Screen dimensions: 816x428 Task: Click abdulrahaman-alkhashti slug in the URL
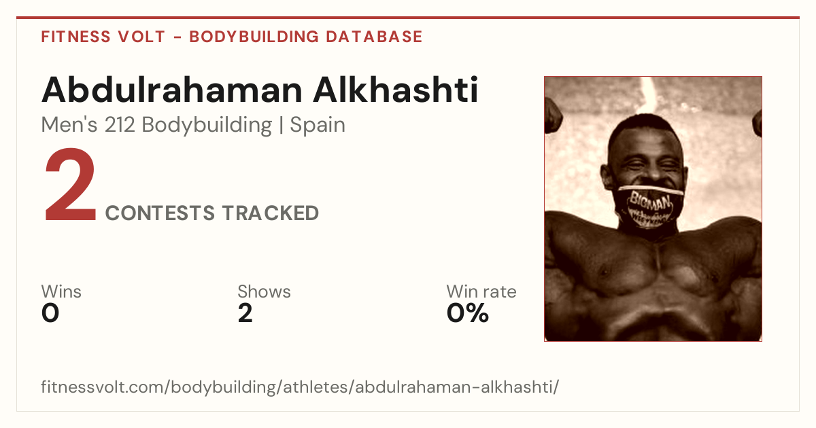(x=455, y=387)
